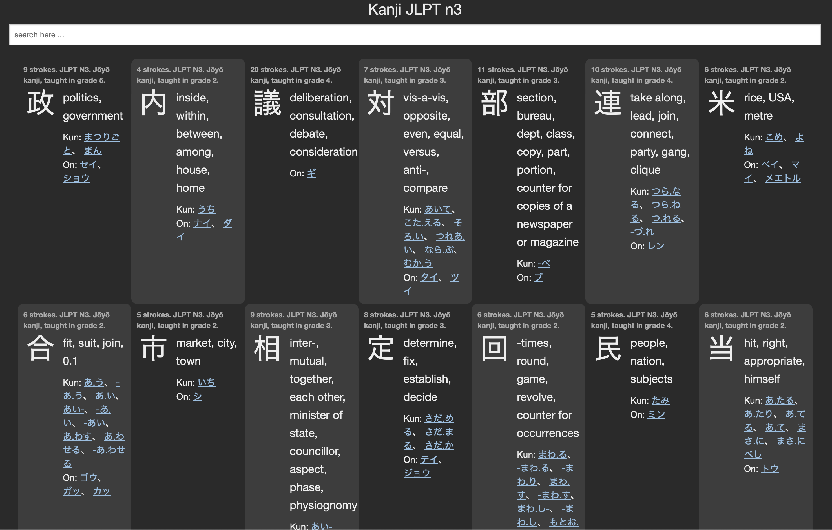Select the ギ on-reading of 議
The height and width of the screenshot is (530, 832).
pos(312,173)
